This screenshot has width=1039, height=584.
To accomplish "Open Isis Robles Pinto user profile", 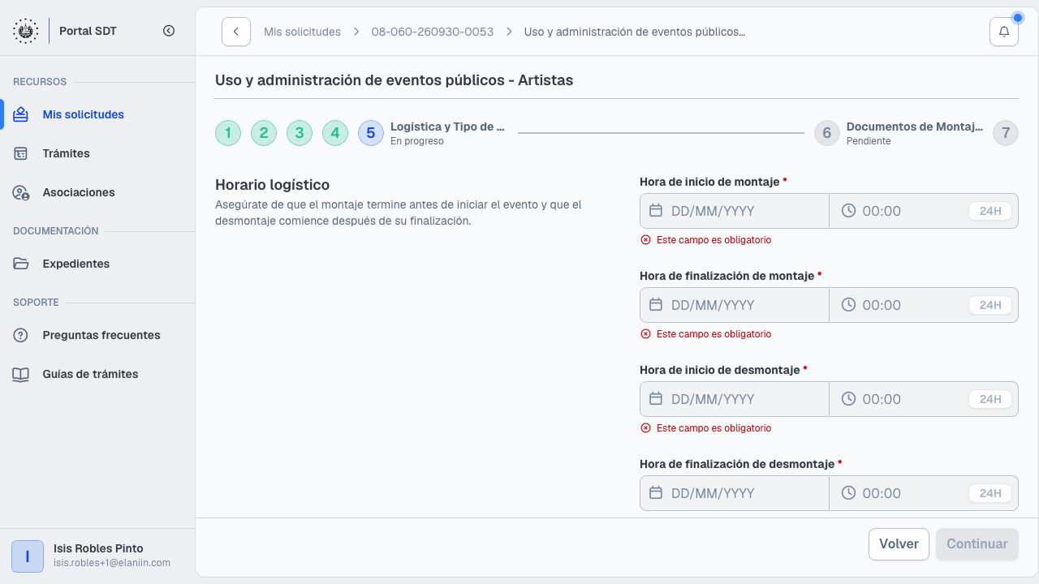I will pos(97,556).
